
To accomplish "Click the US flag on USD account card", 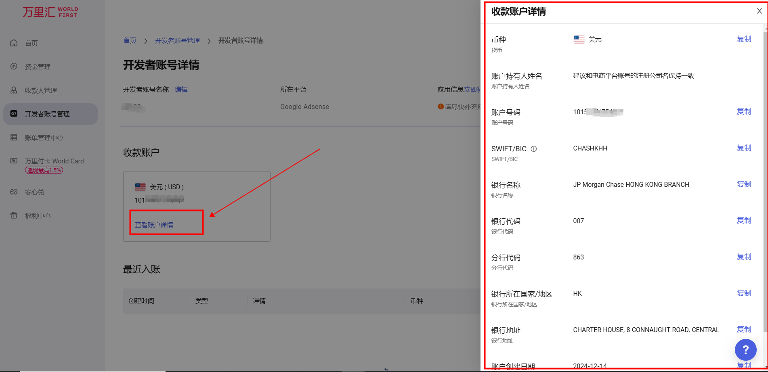I will [140, 187].
